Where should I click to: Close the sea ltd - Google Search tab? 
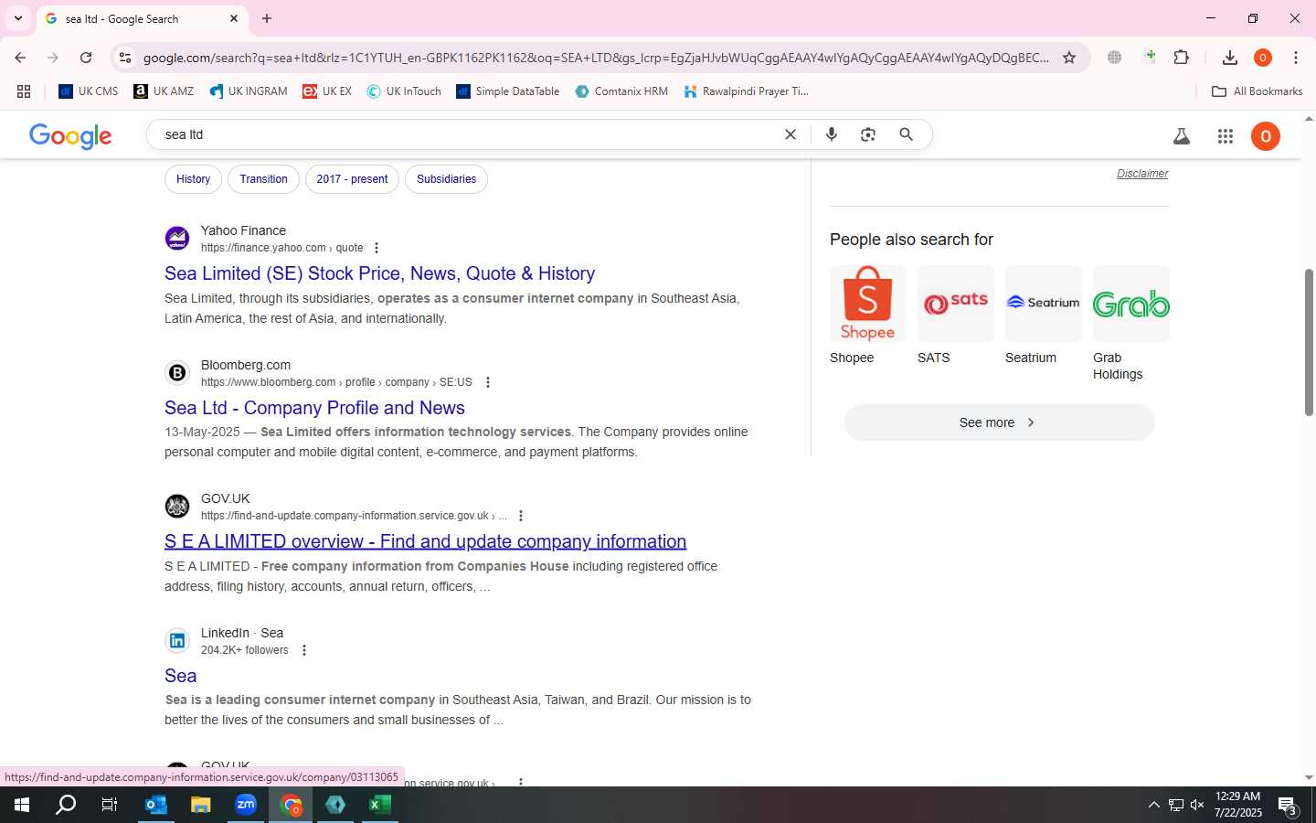tap(234, 18)
